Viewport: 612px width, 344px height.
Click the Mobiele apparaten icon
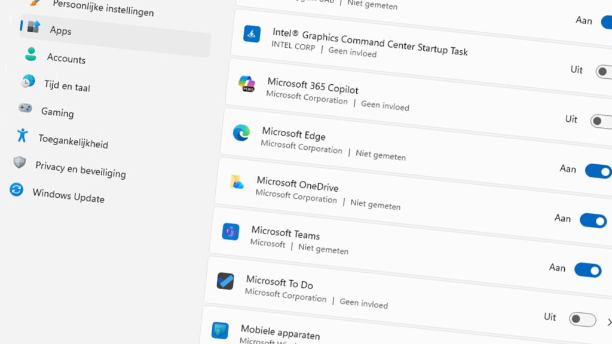click(219, 330)
